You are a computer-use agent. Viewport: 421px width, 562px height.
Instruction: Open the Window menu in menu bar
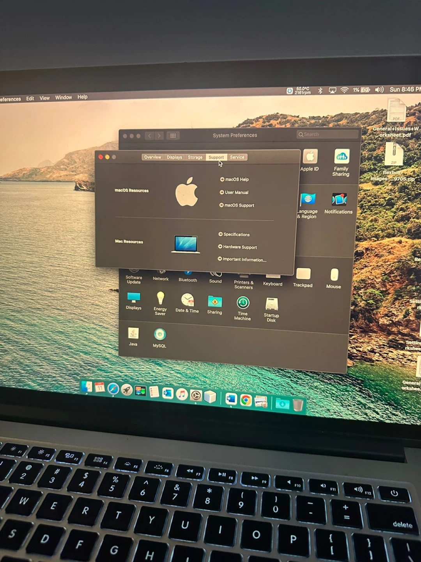coord(64,98)
